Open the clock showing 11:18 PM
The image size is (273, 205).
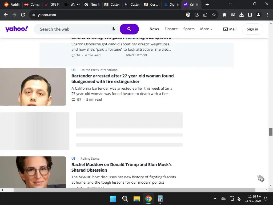point(253,199)
